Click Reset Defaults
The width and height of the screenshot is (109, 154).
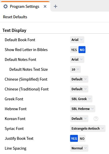(15, 17)
